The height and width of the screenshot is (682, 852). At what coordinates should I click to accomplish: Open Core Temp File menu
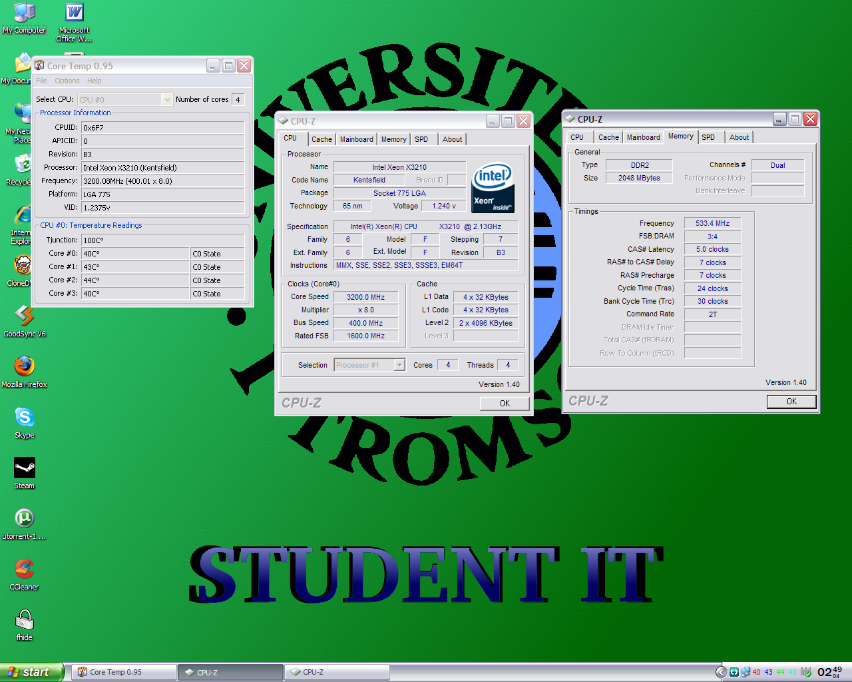[x=41, y=81]
